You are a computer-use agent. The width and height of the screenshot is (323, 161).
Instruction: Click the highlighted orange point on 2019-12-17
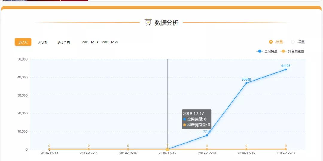pos(167,149)
